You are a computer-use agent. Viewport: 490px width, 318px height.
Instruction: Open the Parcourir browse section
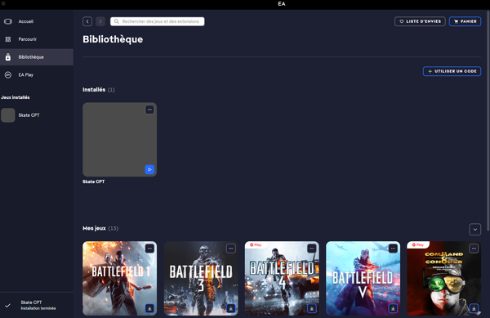tap(37, 39)
